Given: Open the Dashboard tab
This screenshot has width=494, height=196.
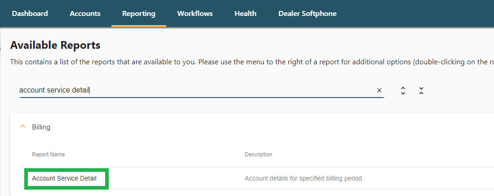Looking at the screenshot, I should (x=30, y=14).
